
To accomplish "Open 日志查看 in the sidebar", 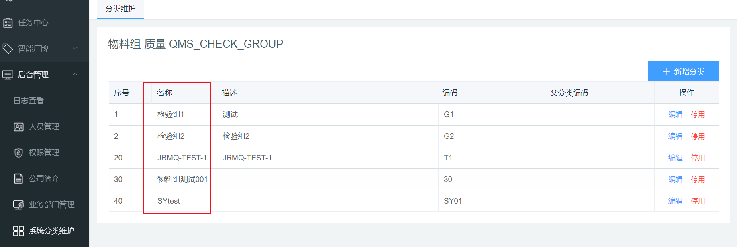I will point(29,101).
